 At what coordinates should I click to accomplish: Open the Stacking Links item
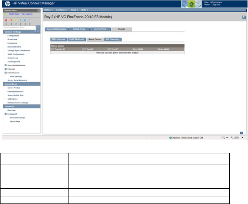click(x=14, y=62)
